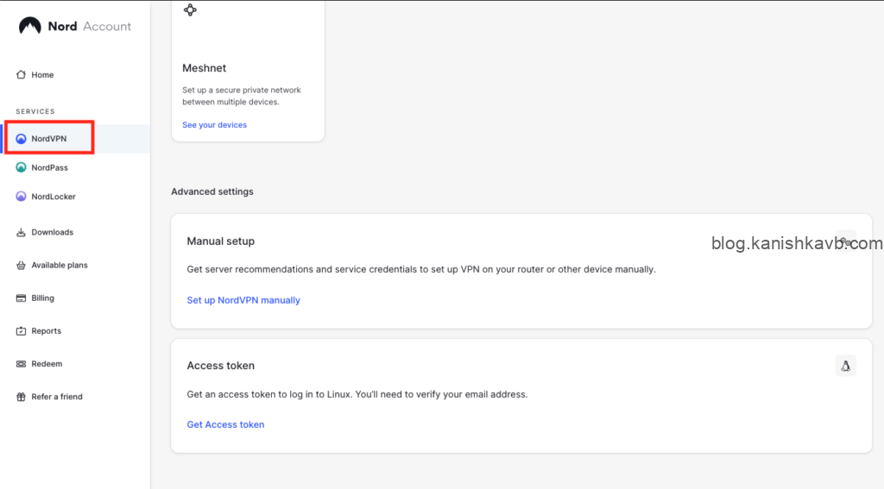Screen dimensions: 884x489
Task: Open NordPass from the sidebar icon
Action: coord(22,168)
